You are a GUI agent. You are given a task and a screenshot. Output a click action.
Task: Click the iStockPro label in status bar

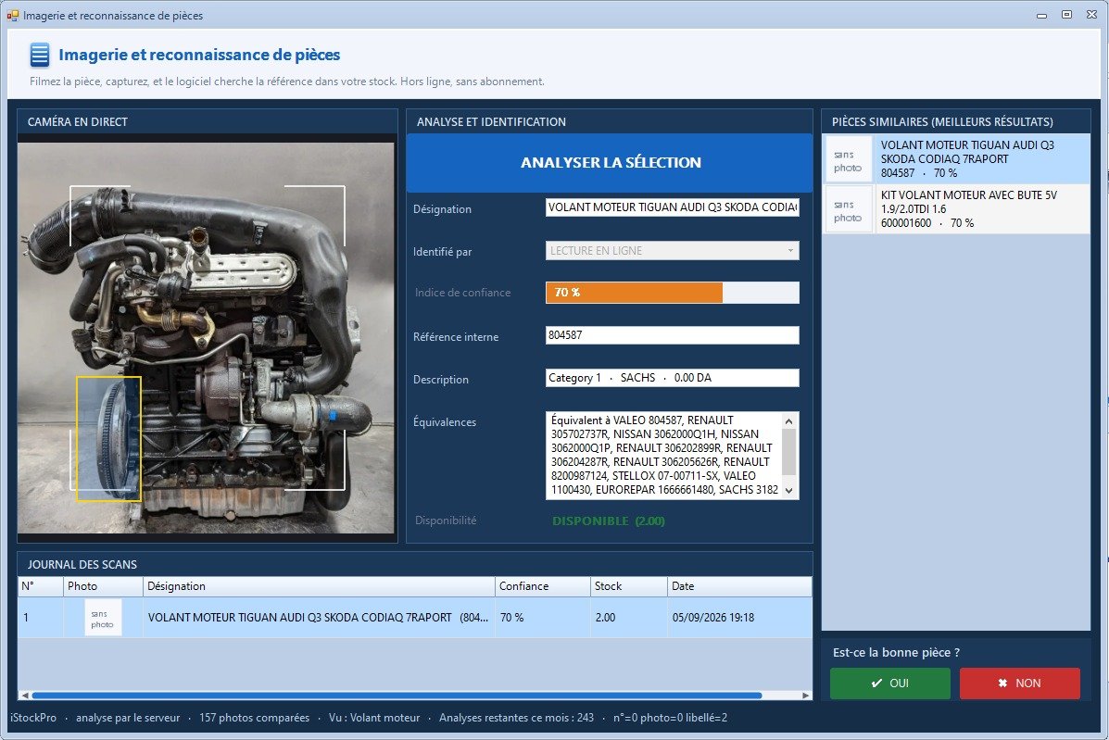pyautogui.click(x=33, y=718)
